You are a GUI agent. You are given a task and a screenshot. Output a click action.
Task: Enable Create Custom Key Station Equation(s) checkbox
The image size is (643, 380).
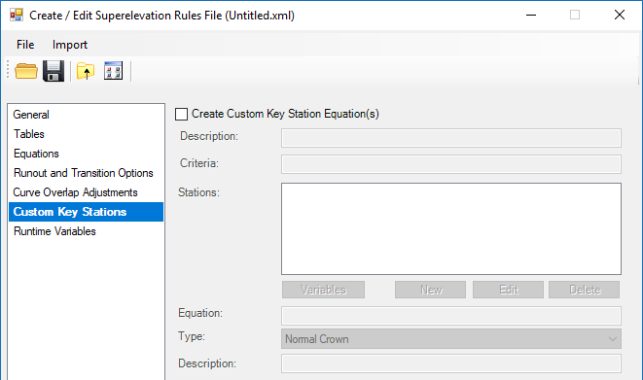pos(181,114)
